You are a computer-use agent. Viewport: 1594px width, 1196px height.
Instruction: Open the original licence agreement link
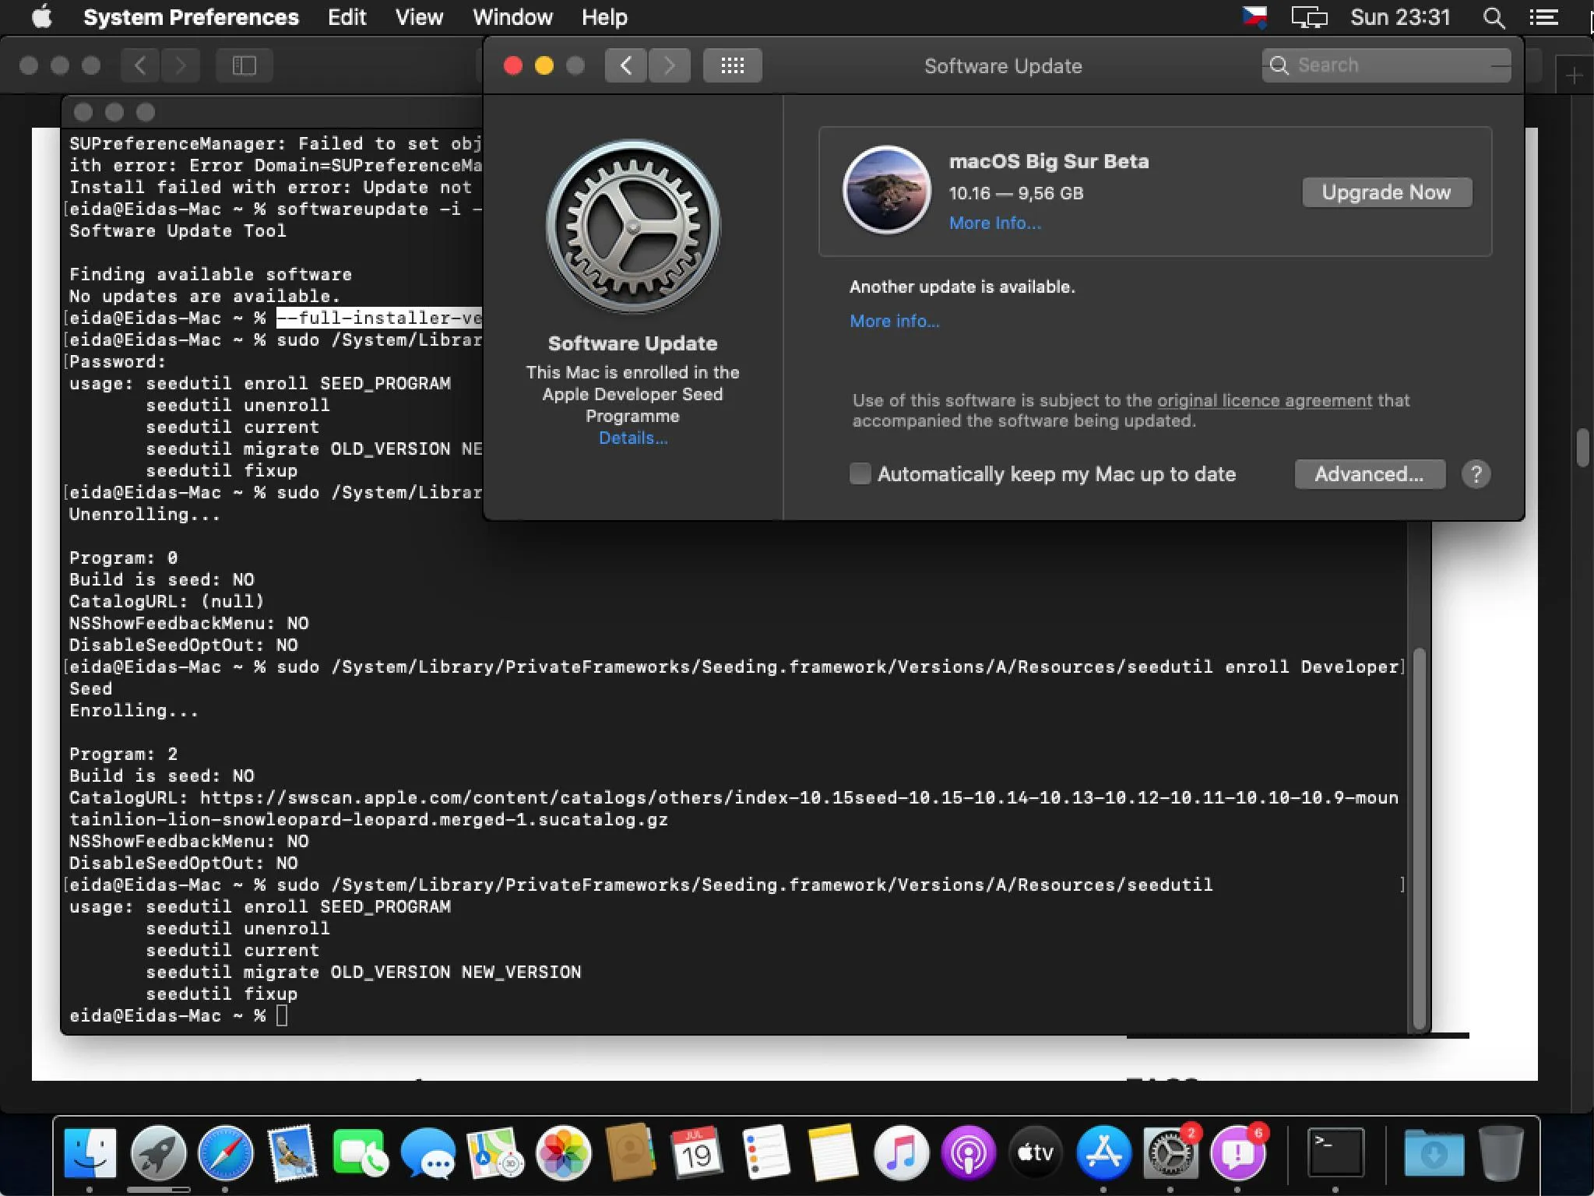1265,401
